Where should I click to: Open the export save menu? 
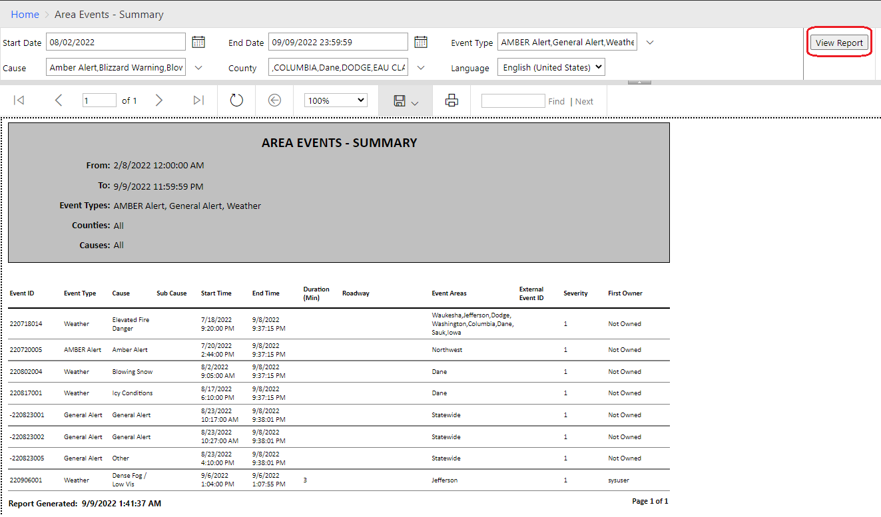(x=406, y=100)
